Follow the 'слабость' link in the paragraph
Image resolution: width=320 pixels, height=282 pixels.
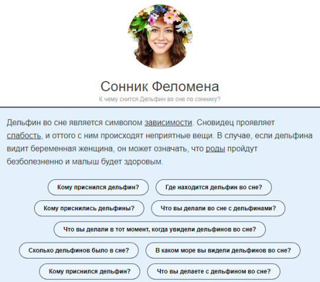coord(24,136)
